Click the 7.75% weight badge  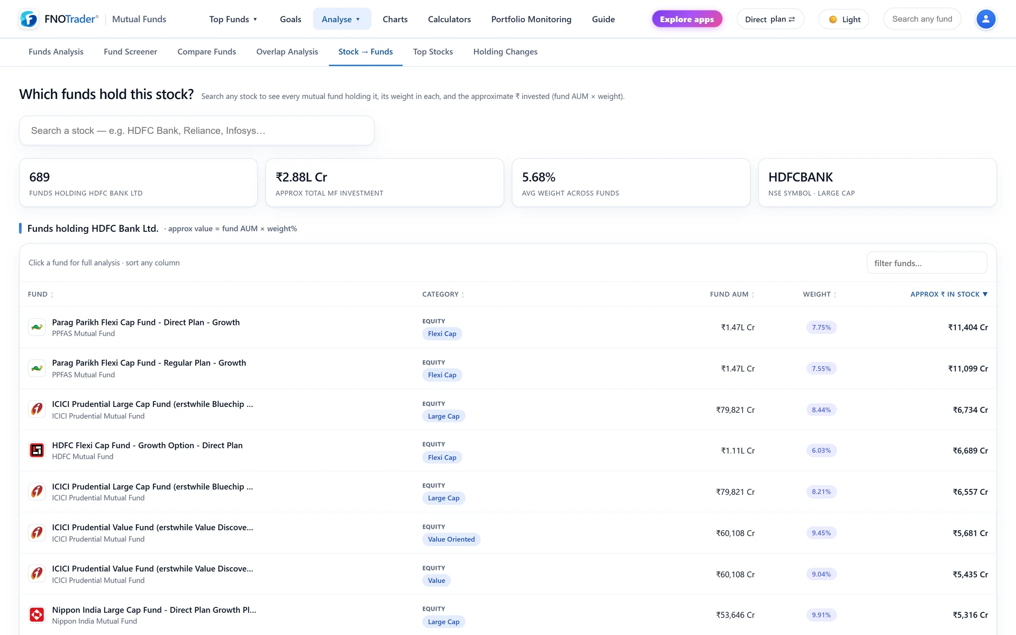click(821, 328)
